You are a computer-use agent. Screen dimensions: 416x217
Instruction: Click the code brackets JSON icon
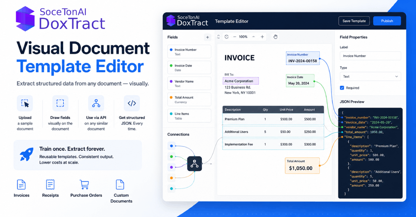click(x=132, y=103)
